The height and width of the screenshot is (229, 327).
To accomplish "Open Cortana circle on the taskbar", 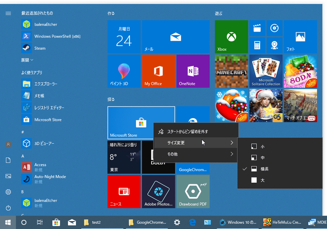I will 24,222.
